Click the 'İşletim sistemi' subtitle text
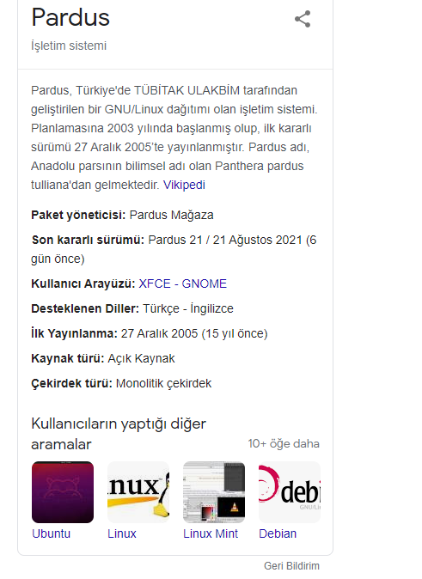 coord(69,46)
